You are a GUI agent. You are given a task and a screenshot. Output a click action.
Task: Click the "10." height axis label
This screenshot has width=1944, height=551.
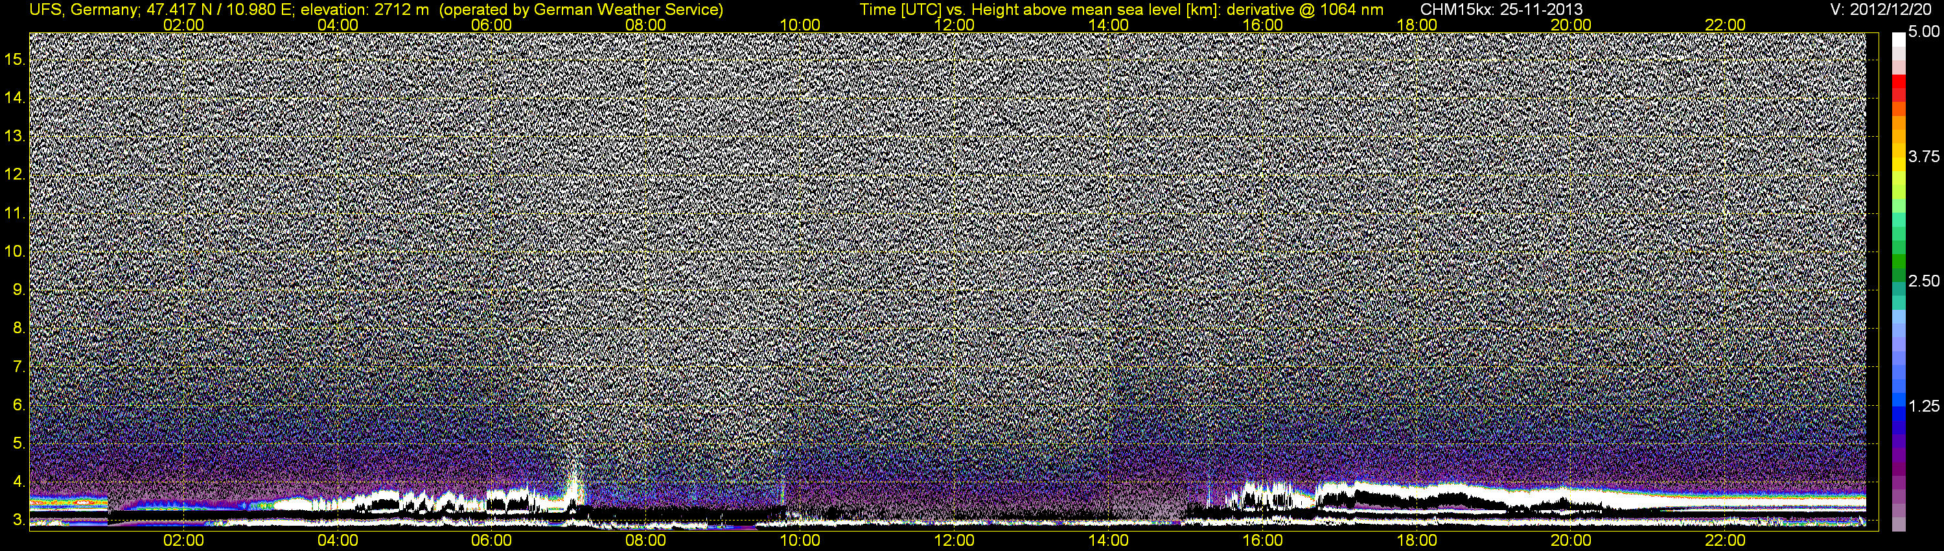[15, 252]
